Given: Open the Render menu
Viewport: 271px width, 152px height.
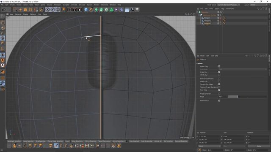Looking at the screenshot, I should (x=96, y=5).
